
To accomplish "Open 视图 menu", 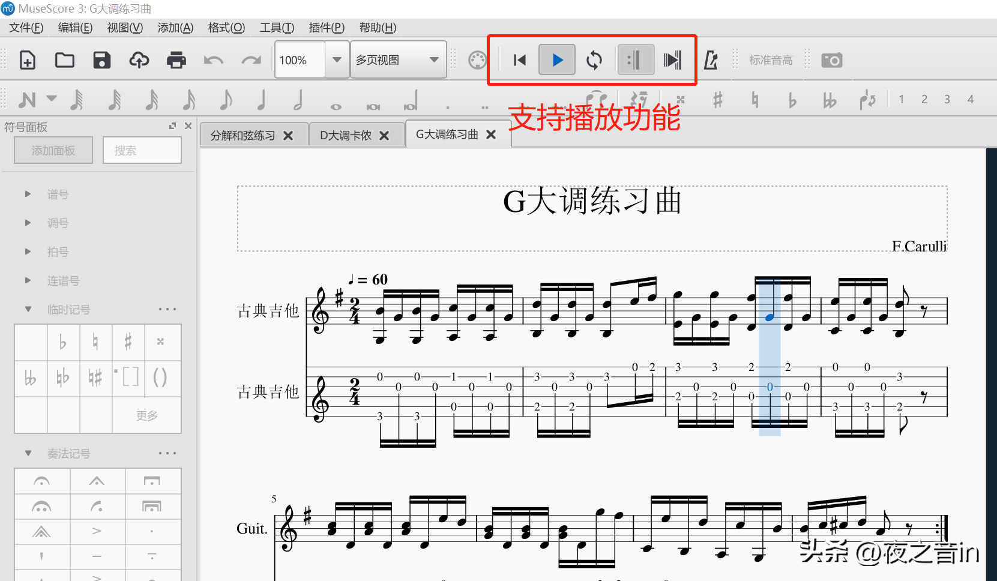I will (125, 28).
